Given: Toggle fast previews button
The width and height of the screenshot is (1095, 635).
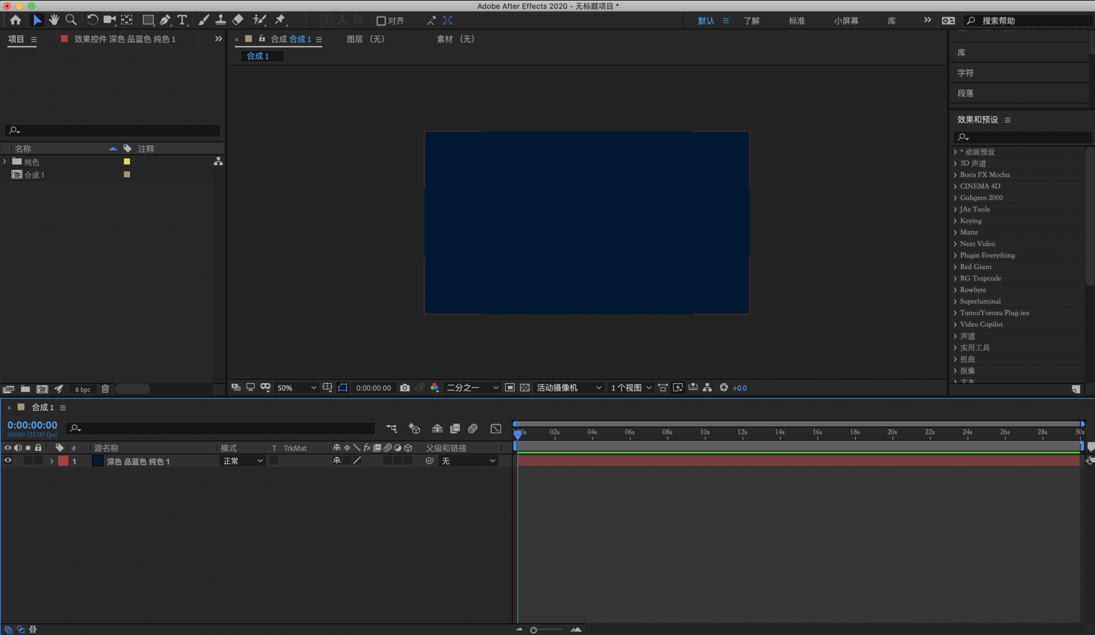Looking at the screenshot, I should click(678, 388).
